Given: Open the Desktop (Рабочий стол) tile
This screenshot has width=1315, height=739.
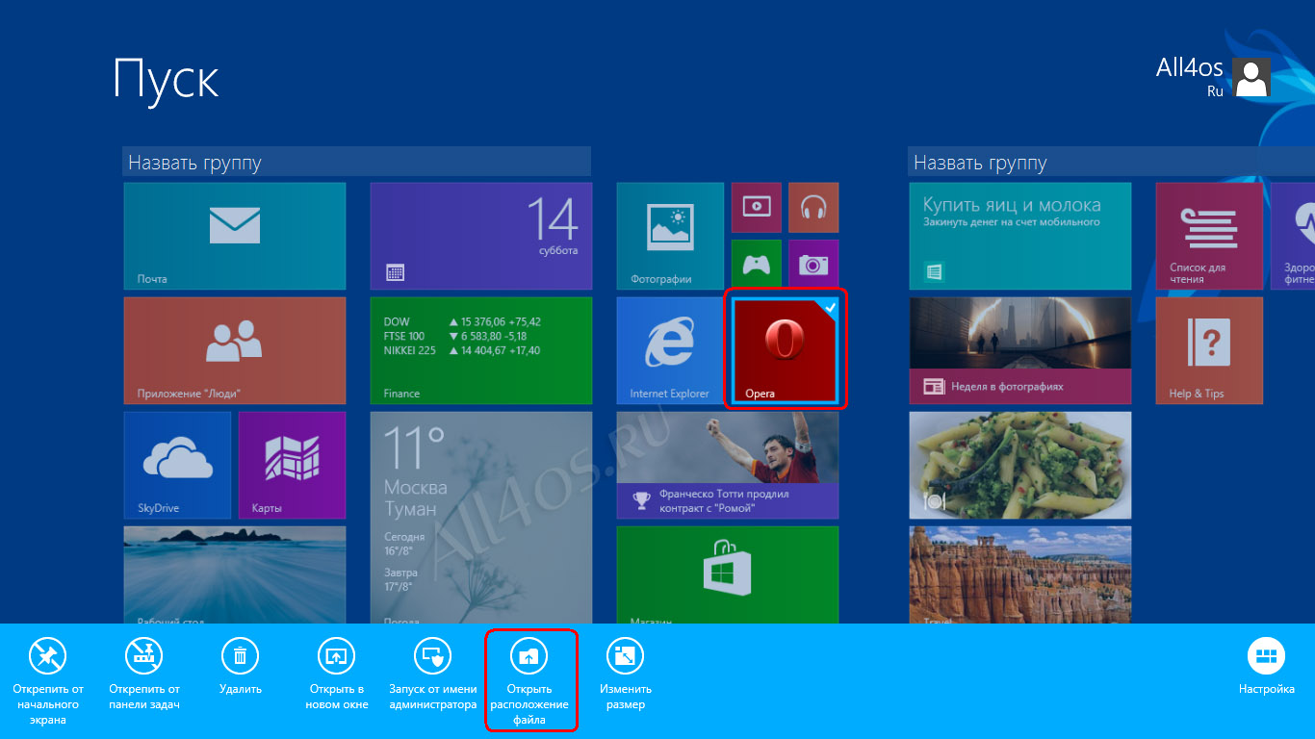Looking at the screenshot, I should coord(234,574).
